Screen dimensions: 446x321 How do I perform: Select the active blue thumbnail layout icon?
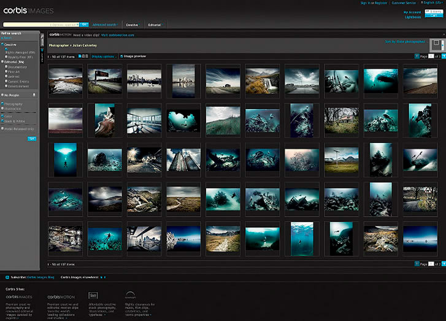pyautogui.click(x=80, y=56)
